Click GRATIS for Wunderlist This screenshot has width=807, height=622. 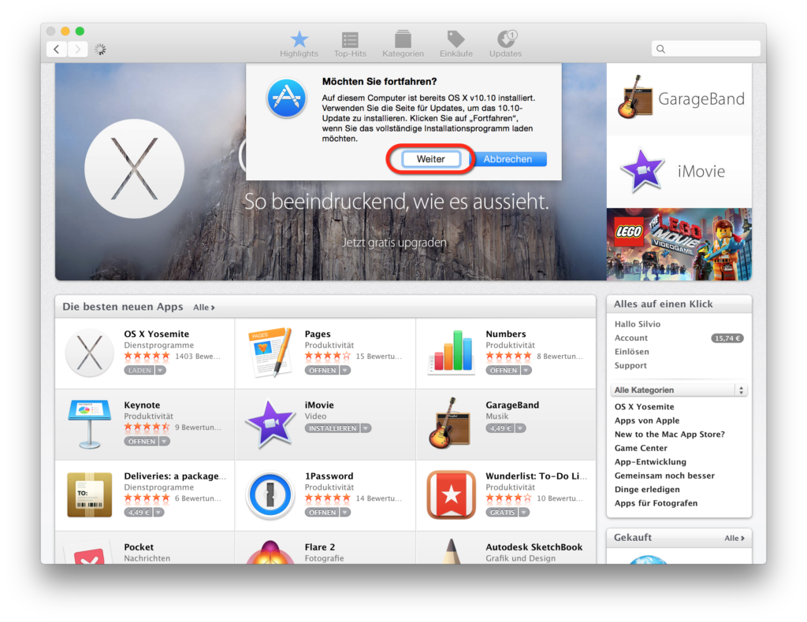click(502, 513)
